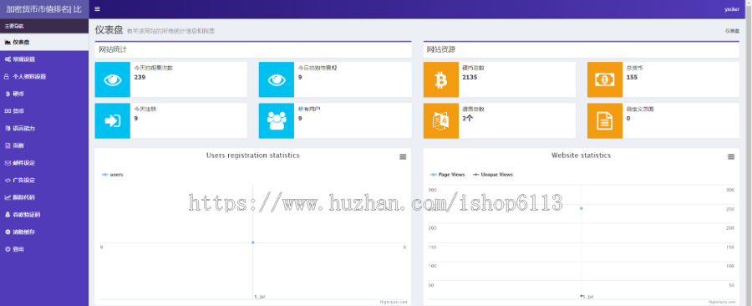Click the minus-circle icon for 清除缓存
752x306 pixels.
click(8, 232)
